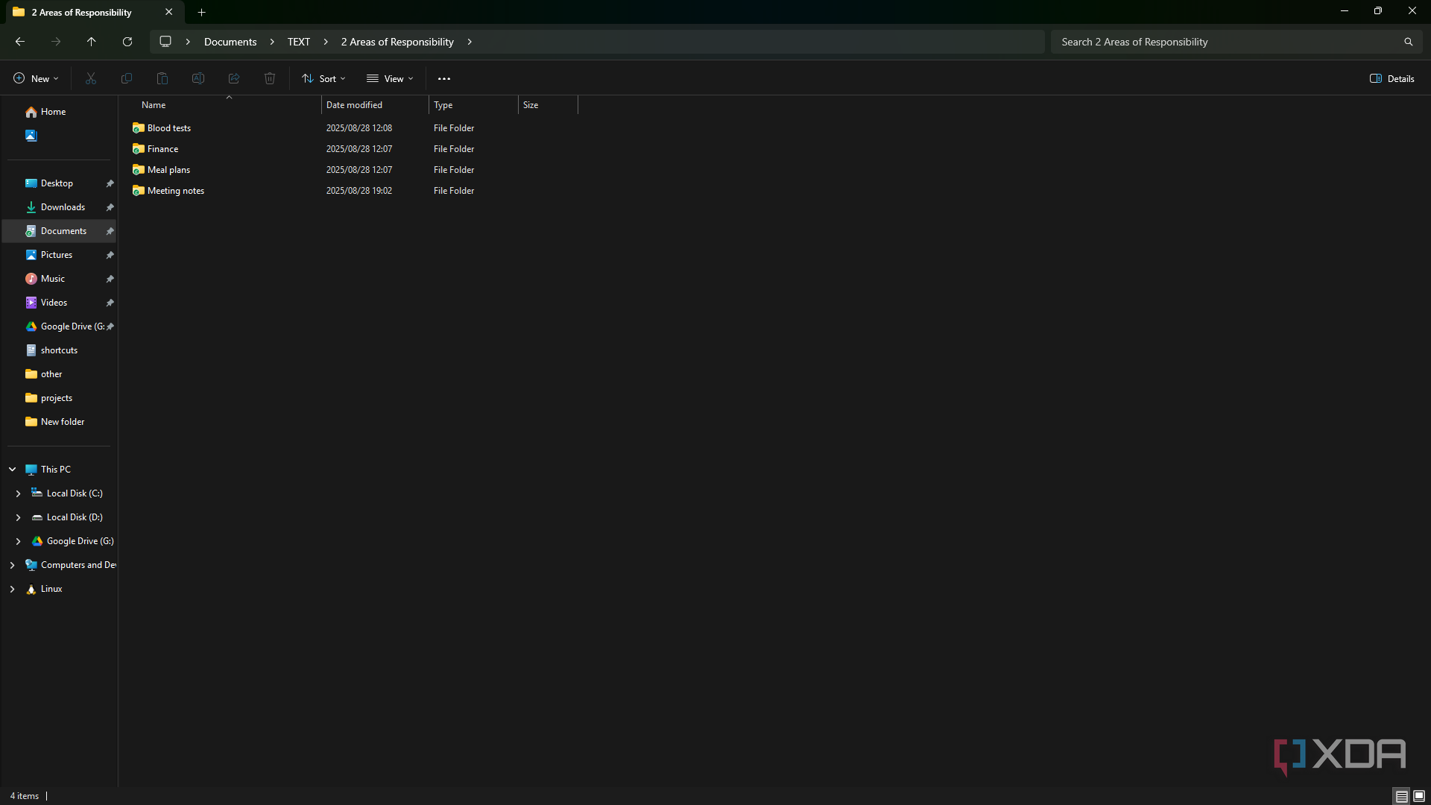The width and height of the screenshot is (1431, 805).
Task: Open the See more three-dots menu
Action: 444,78
